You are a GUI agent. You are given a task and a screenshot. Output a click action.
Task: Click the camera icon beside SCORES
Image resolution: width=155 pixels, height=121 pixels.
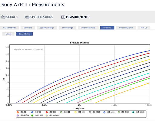click(3, 17)
